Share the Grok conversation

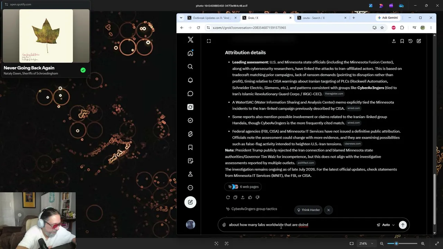point(394,41)
